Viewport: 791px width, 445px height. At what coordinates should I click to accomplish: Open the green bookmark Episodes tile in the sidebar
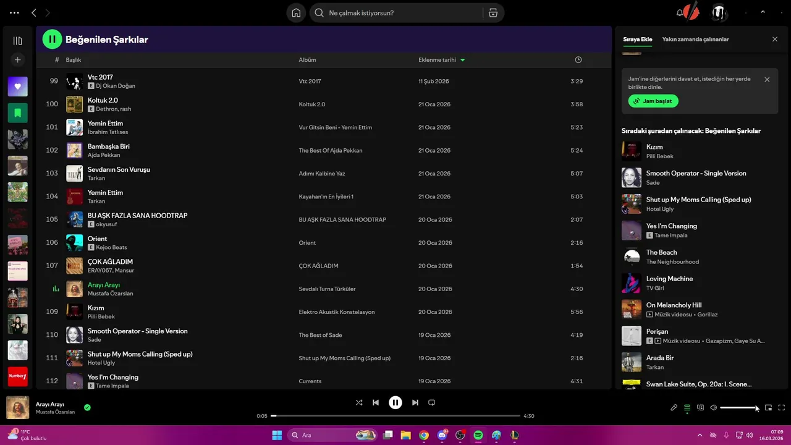pos(17,113)
